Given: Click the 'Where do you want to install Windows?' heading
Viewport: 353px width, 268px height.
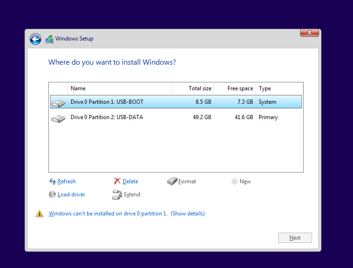Looking at the screenshot, I should (112, 62).
